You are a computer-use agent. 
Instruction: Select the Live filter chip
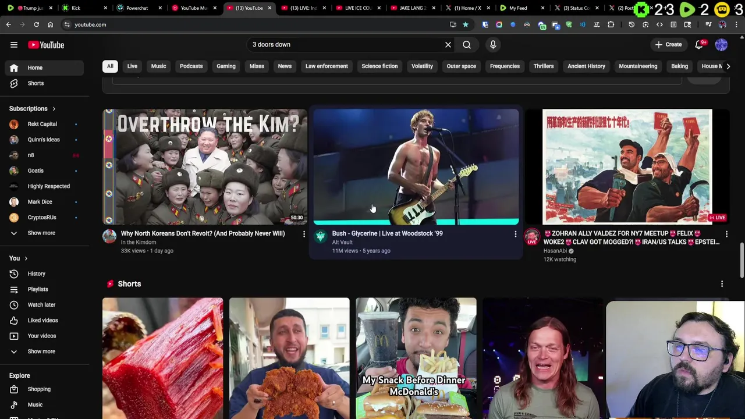pyautogui.click(x=132, y=66)
